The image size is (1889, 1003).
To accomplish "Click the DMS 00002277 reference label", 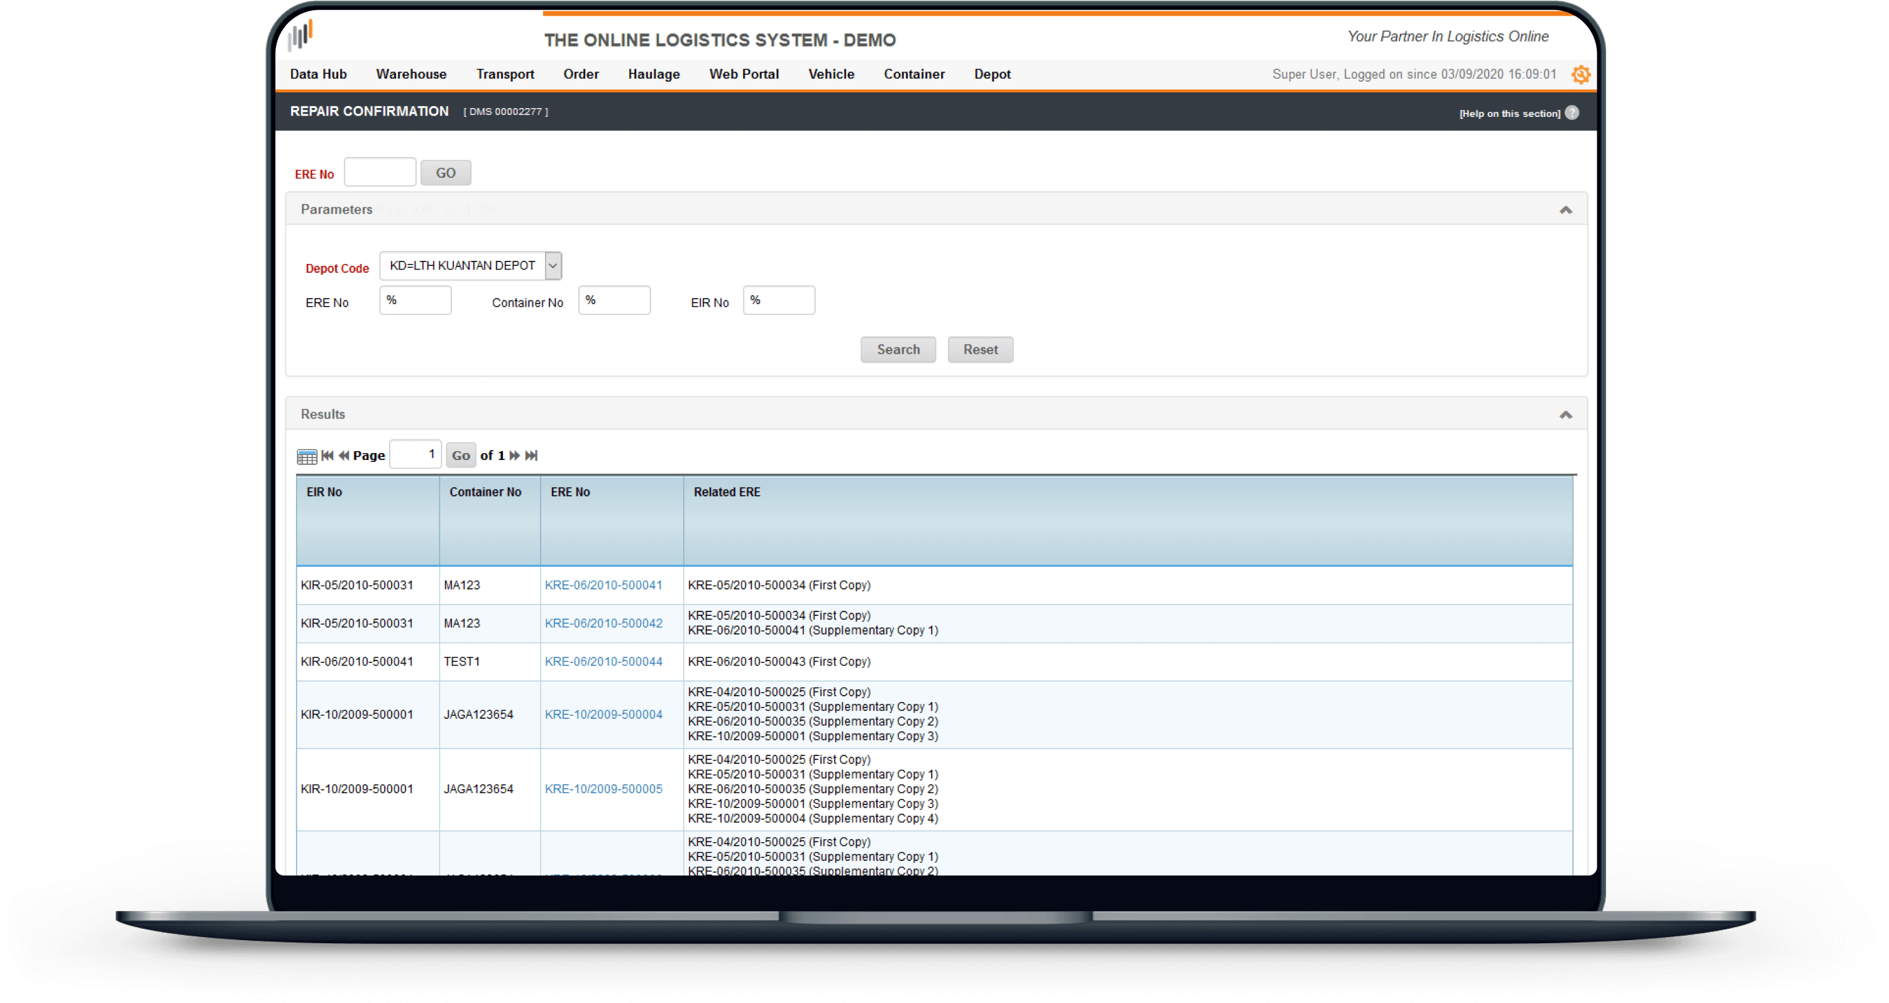I will 505,111.
